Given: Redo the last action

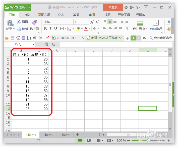Looking at the screenshot, I should coord(40,38).
